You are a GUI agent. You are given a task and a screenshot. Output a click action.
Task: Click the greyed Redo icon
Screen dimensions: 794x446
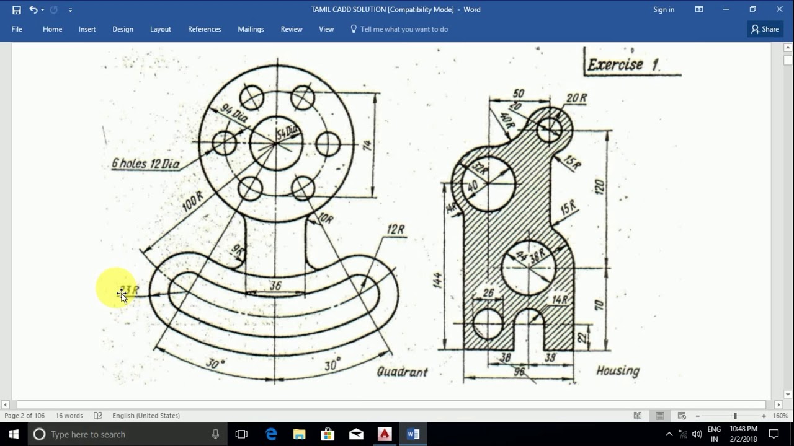53,10
